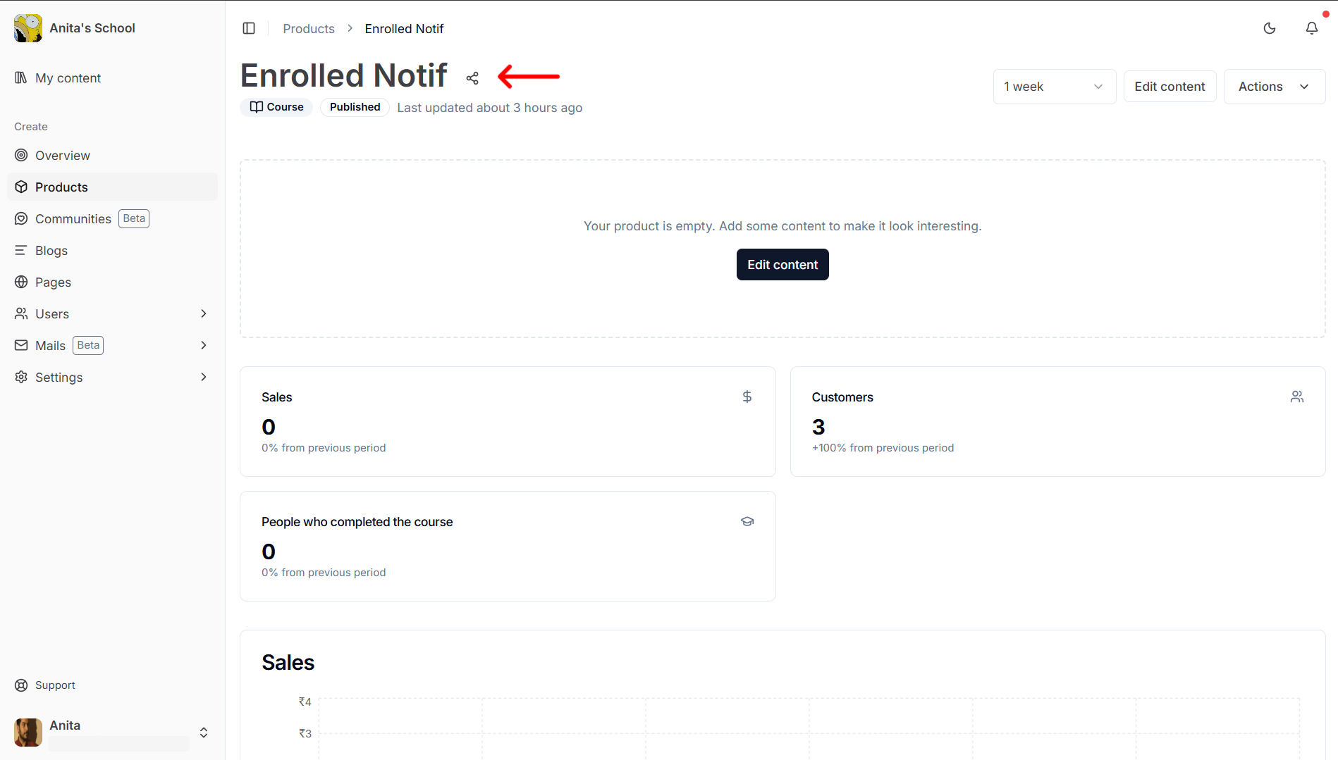Open notifications bell icon
The image size is (1338, 760).
click(x=1312, y=28)
